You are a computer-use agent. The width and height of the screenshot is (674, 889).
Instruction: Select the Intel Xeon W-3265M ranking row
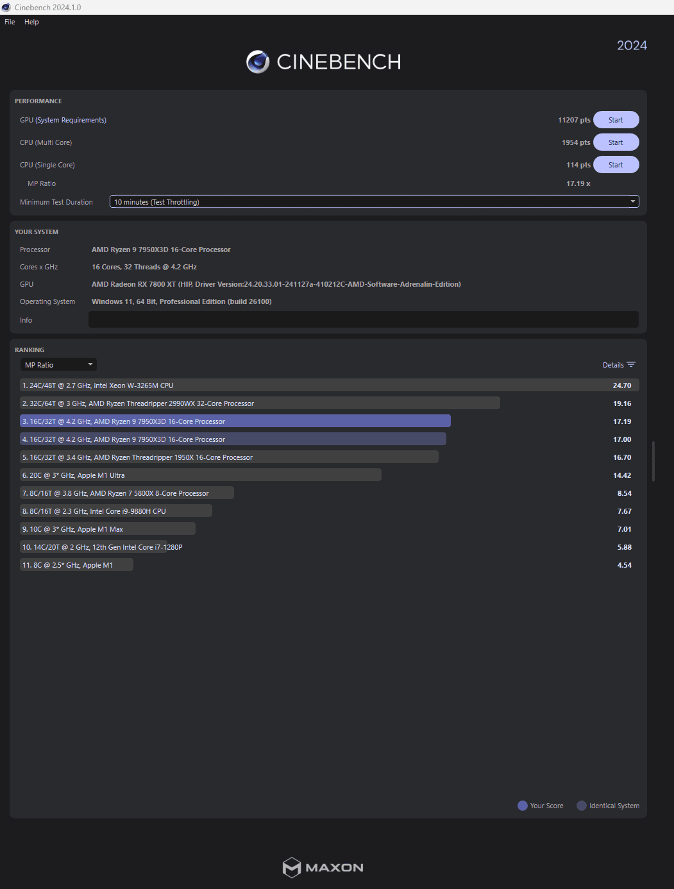330,385
